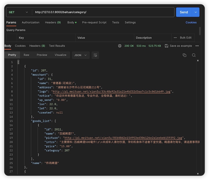Switch to the request Body tab
Image resolution: width=209 pixels, height=180 pixels.
coord(72,22)
